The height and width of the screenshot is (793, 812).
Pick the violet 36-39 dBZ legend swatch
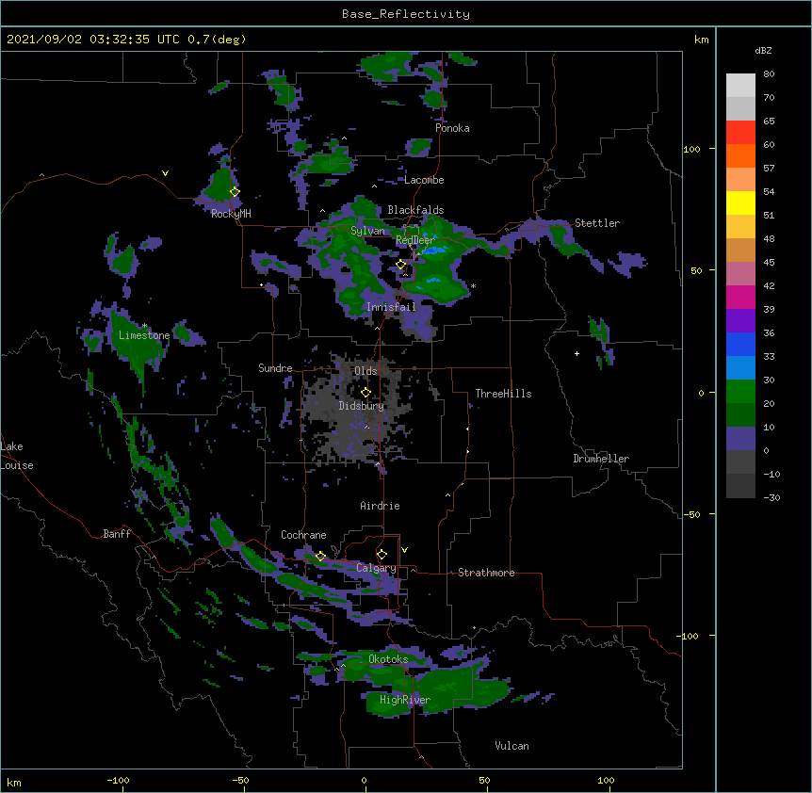pos(740,321)
